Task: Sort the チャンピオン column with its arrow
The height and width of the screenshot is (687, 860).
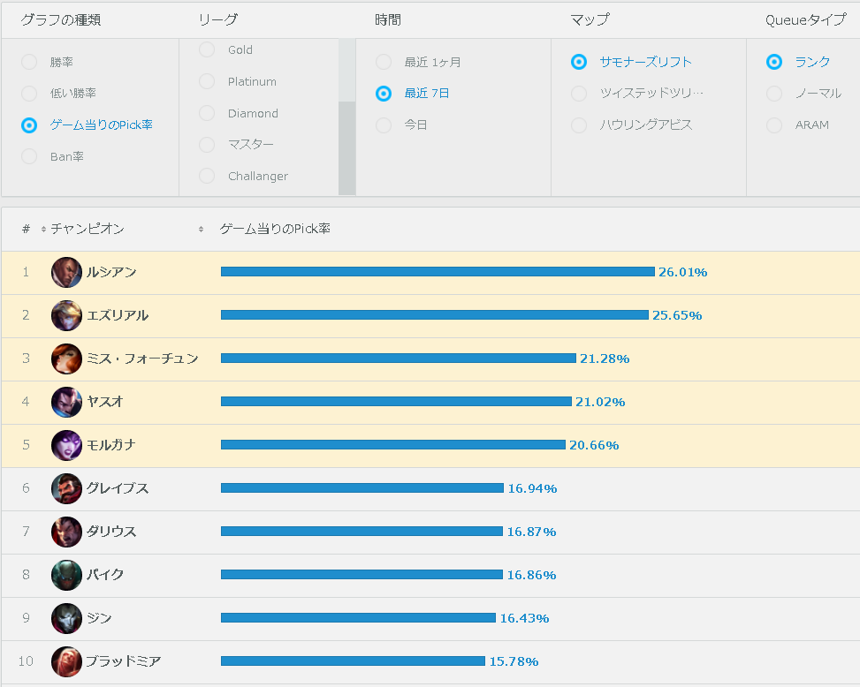Action: 201,230
